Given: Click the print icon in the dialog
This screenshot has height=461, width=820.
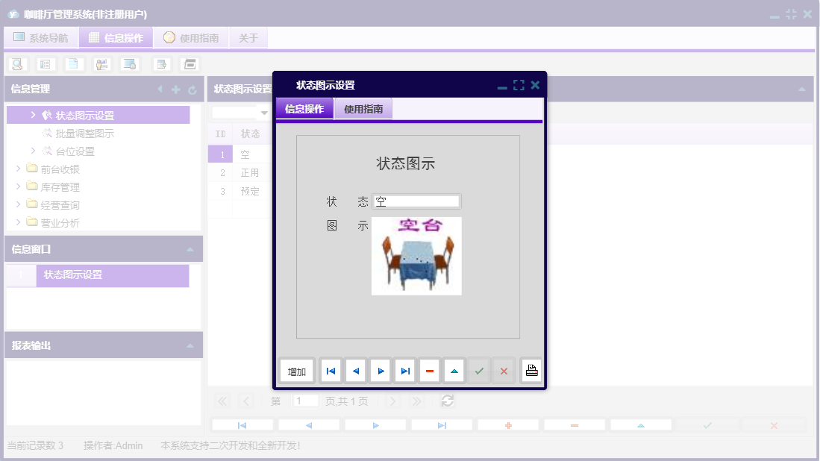Looking at the screenshot, I should 531,370.
